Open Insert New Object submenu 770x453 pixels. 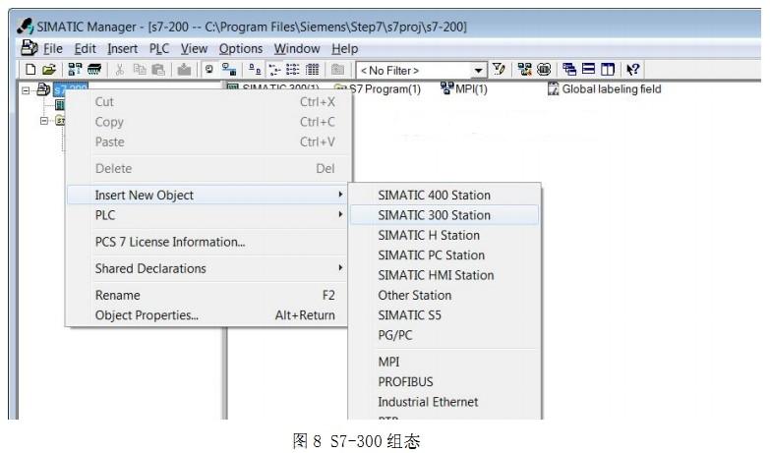click(x=207, y=195)
